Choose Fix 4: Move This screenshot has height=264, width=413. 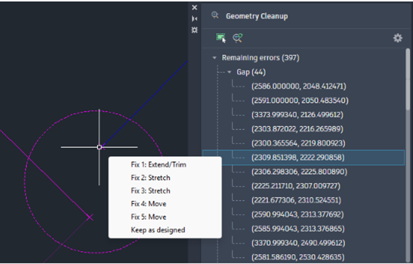[x=148, y=204]
